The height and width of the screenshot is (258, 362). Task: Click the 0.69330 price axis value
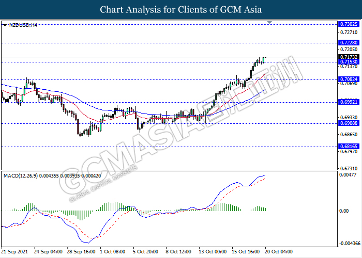349,118
